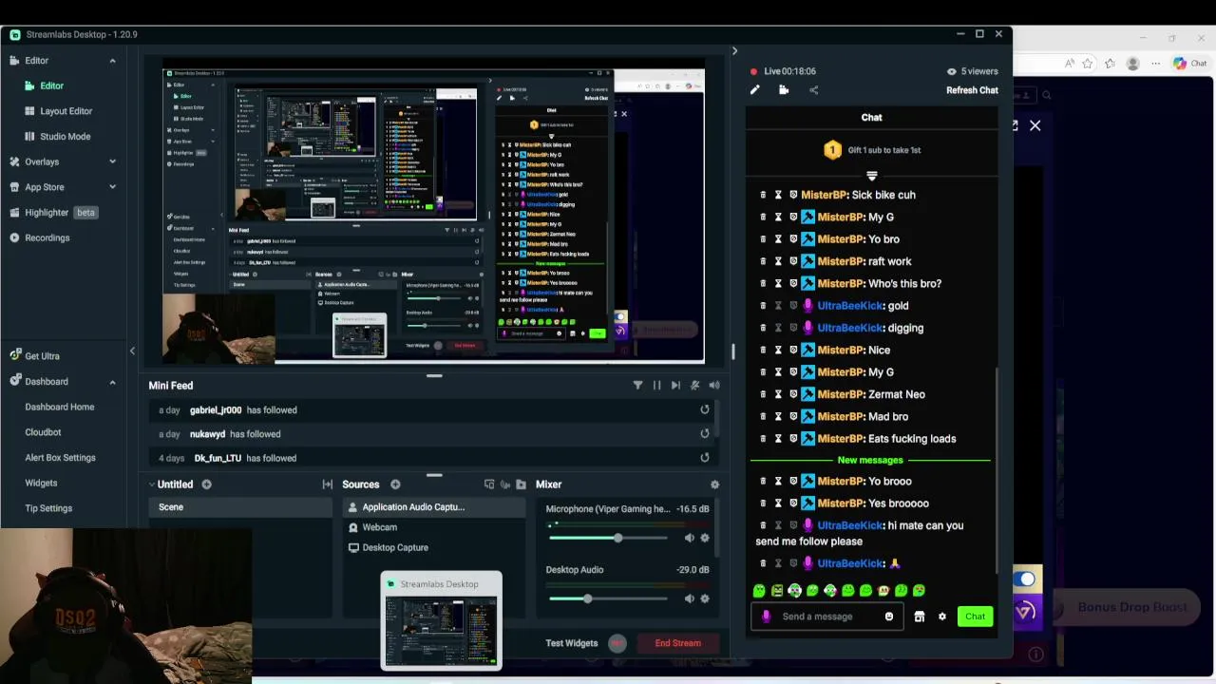The image size is (1216, 684).
Task: Open Alert Box Settings
Action: click(x=60, y=458)
